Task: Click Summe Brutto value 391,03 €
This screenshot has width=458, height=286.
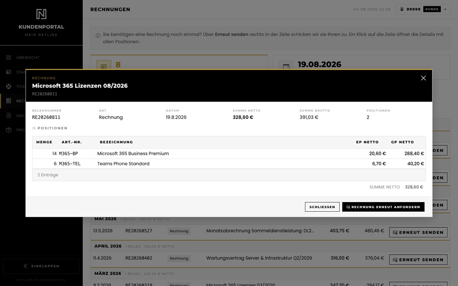Action: coord(309,117)
